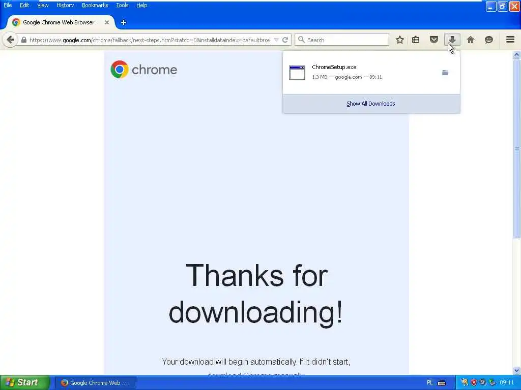Toggle the Downloads arrow button
Image resolution: width=521 pixels, height=390 pixels.
pyautogui.click(x=452, y=40)
